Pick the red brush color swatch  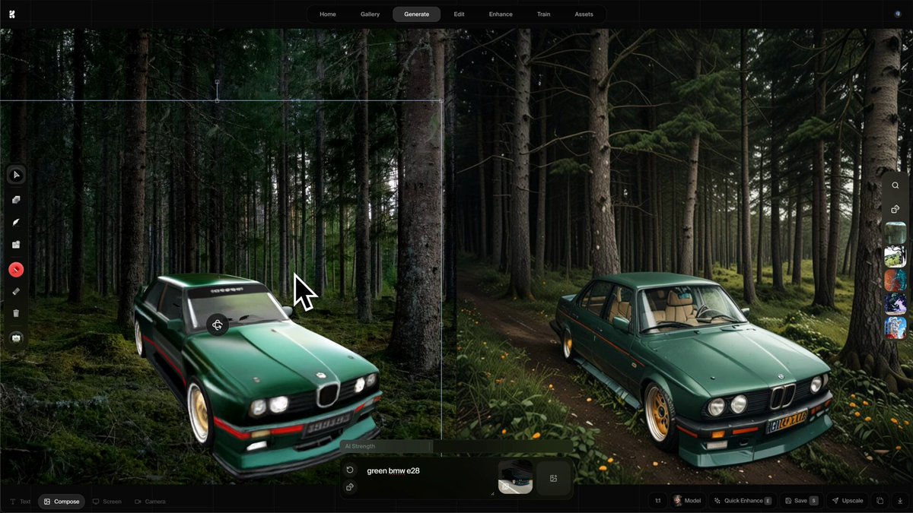pos(16,269)
